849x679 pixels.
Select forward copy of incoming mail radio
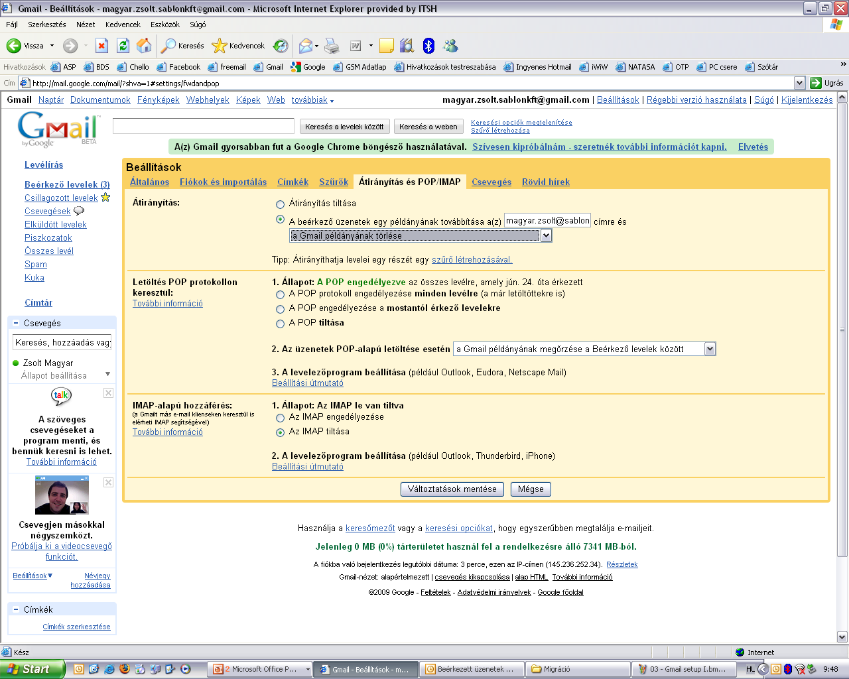(x=280, y=219)
